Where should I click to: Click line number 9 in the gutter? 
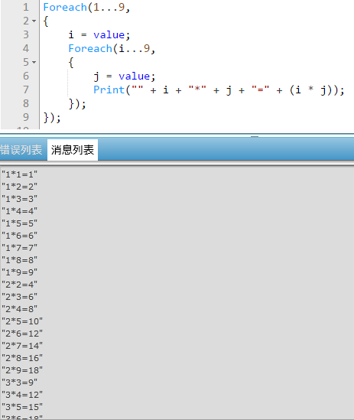(26, 117)
